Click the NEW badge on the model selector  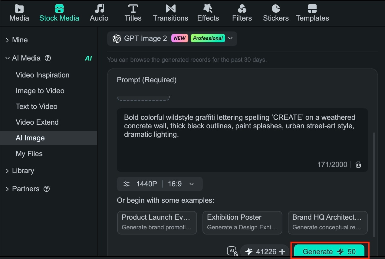[180, 38]
